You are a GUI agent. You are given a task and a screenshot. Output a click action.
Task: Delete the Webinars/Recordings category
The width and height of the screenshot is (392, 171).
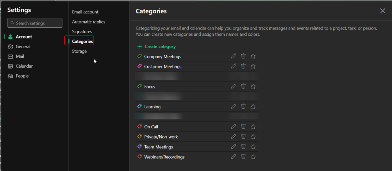point(243,156)
